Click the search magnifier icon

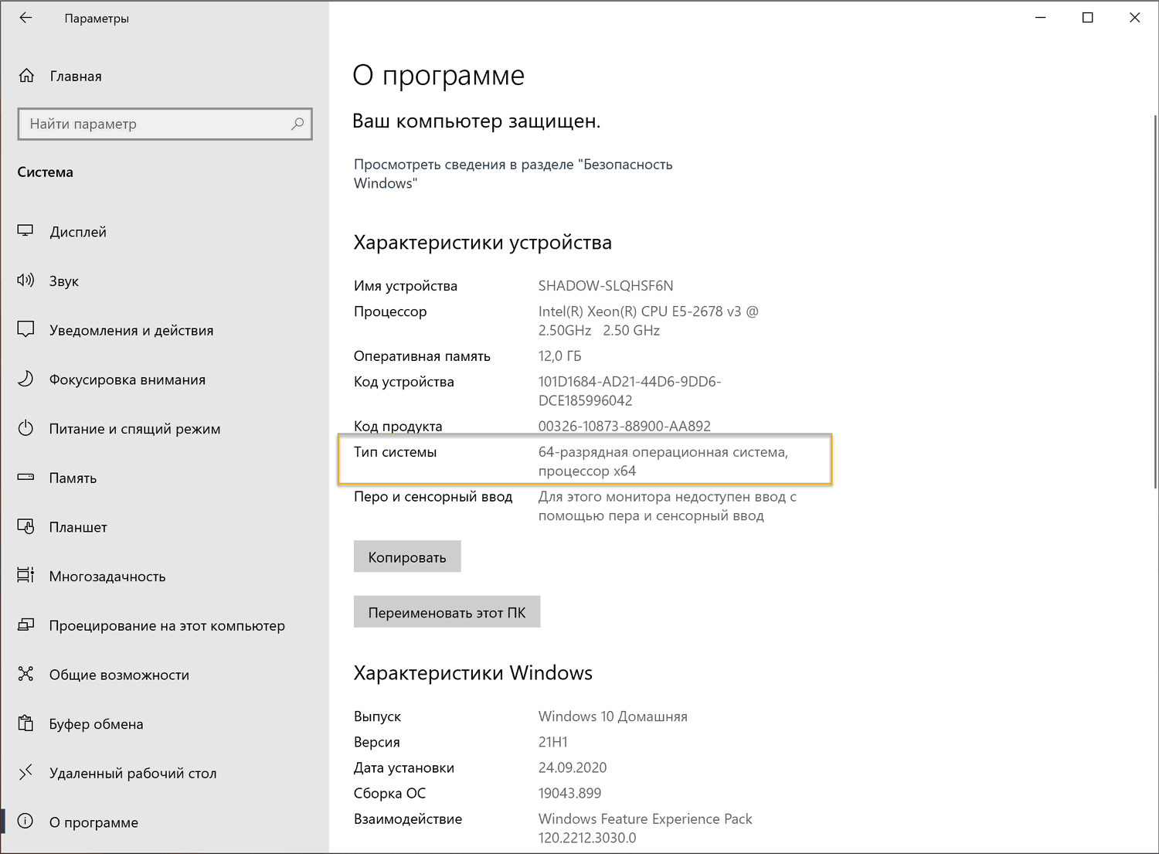coord(297,124)
